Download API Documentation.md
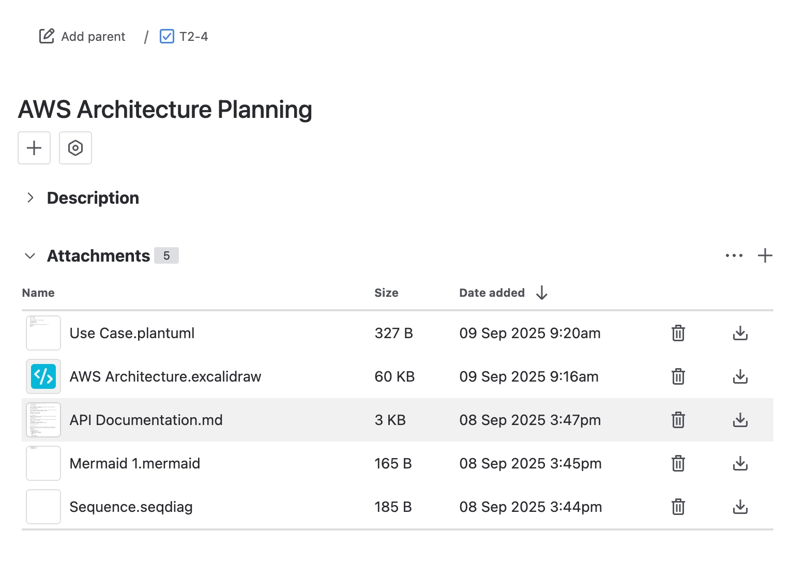The height and width of the screenshot is (576, 790). tap(740, 420)
